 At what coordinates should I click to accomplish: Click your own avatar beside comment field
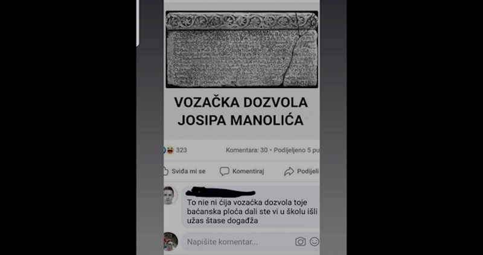point(170,241)
